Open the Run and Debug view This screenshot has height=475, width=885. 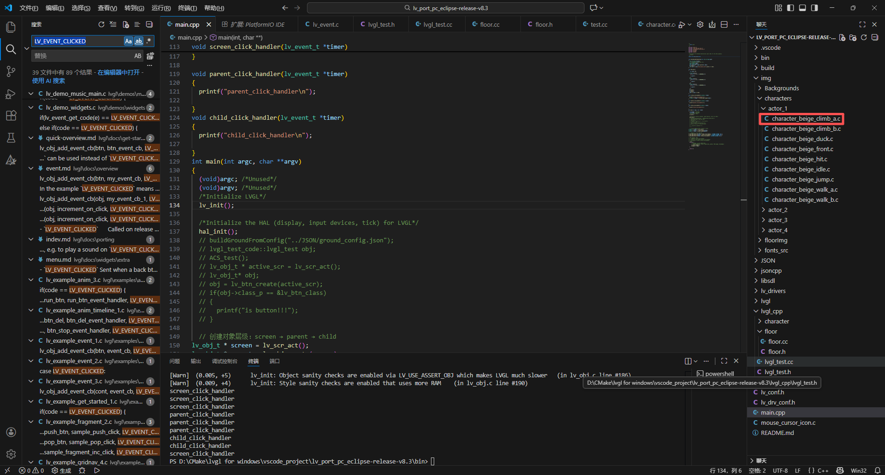[11, 94]
